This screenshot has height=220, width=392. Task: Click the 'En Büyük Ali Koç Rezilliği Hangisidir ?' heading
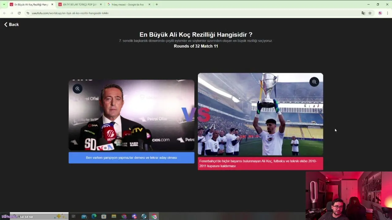point(196,35)
